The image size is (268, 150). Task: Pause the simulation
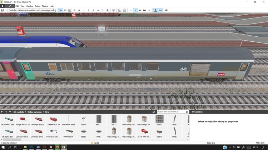click(x=130, y=10)
